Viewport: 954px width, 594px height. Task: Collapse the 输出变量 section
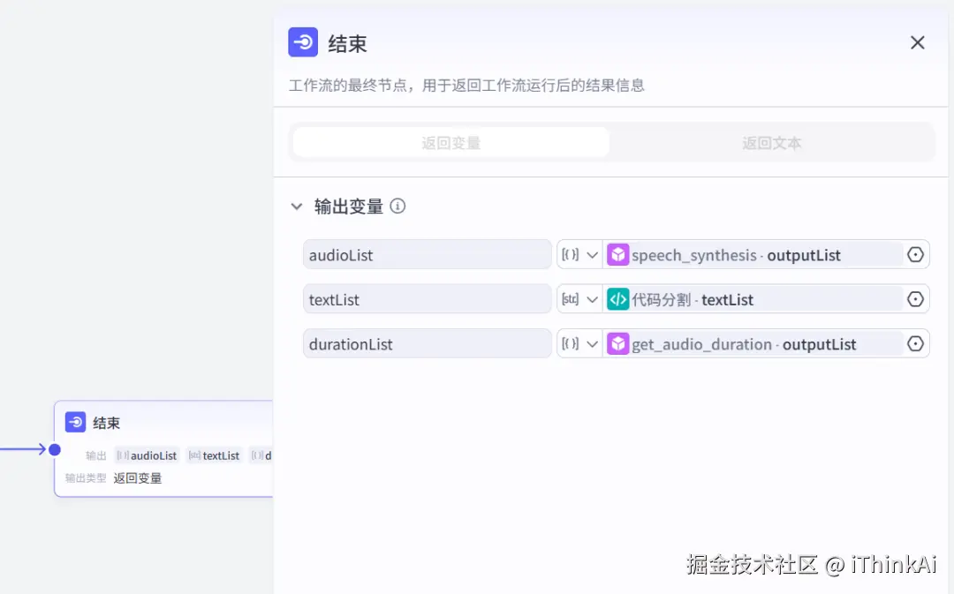click(297, 206)
